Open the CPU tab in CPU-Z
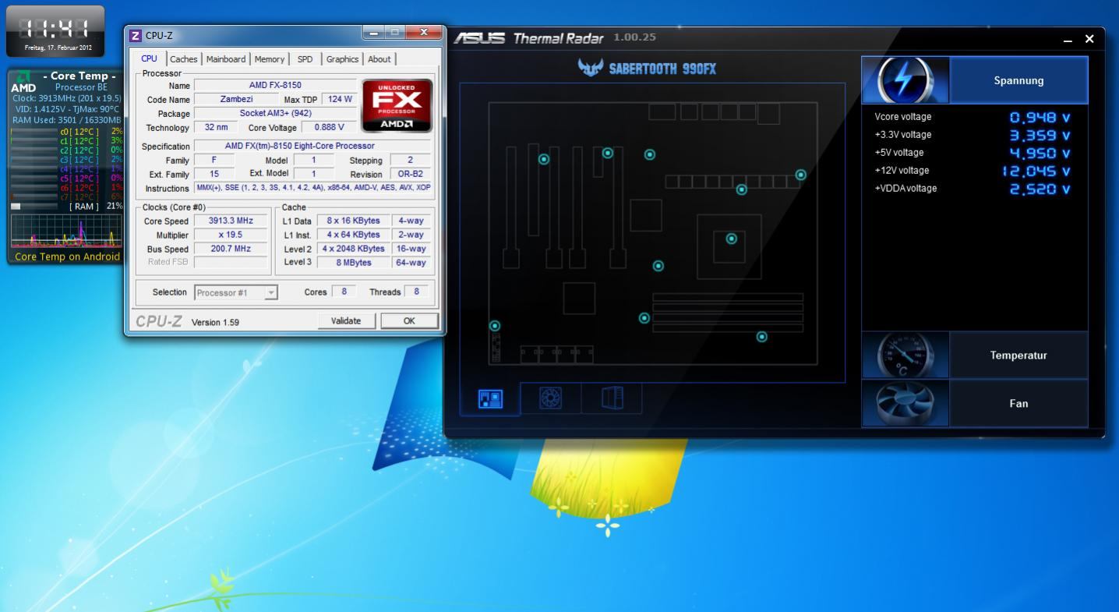This screenshot has height=612, width=1119. click(149, 58)
